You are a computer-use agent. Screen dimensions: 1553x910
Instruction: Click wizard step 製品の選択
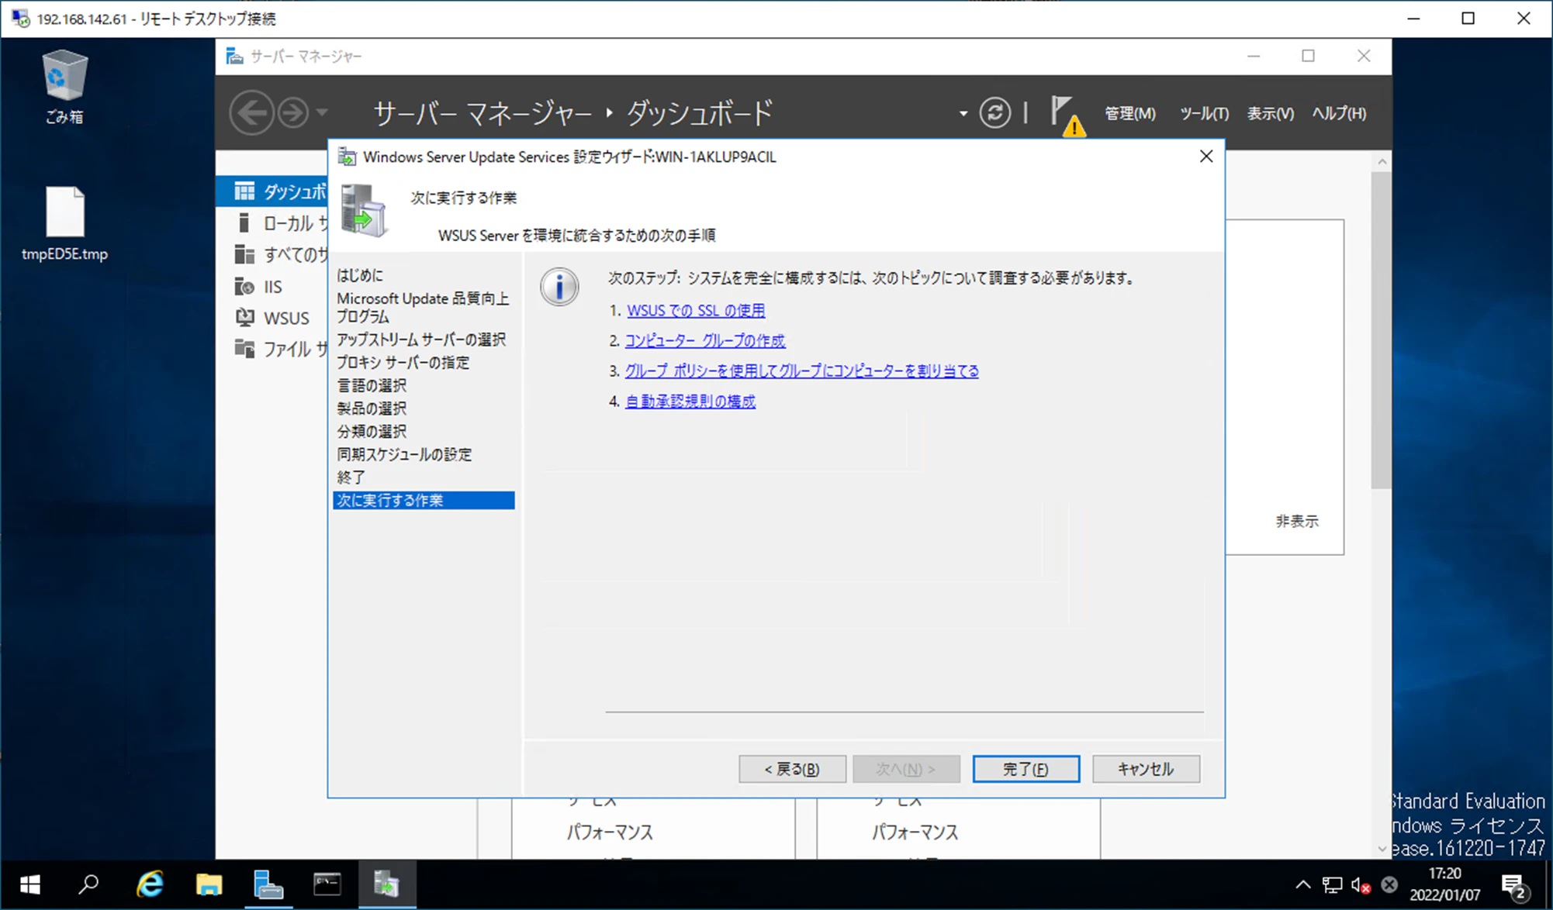pyautogui.click(x=372, y=408)
